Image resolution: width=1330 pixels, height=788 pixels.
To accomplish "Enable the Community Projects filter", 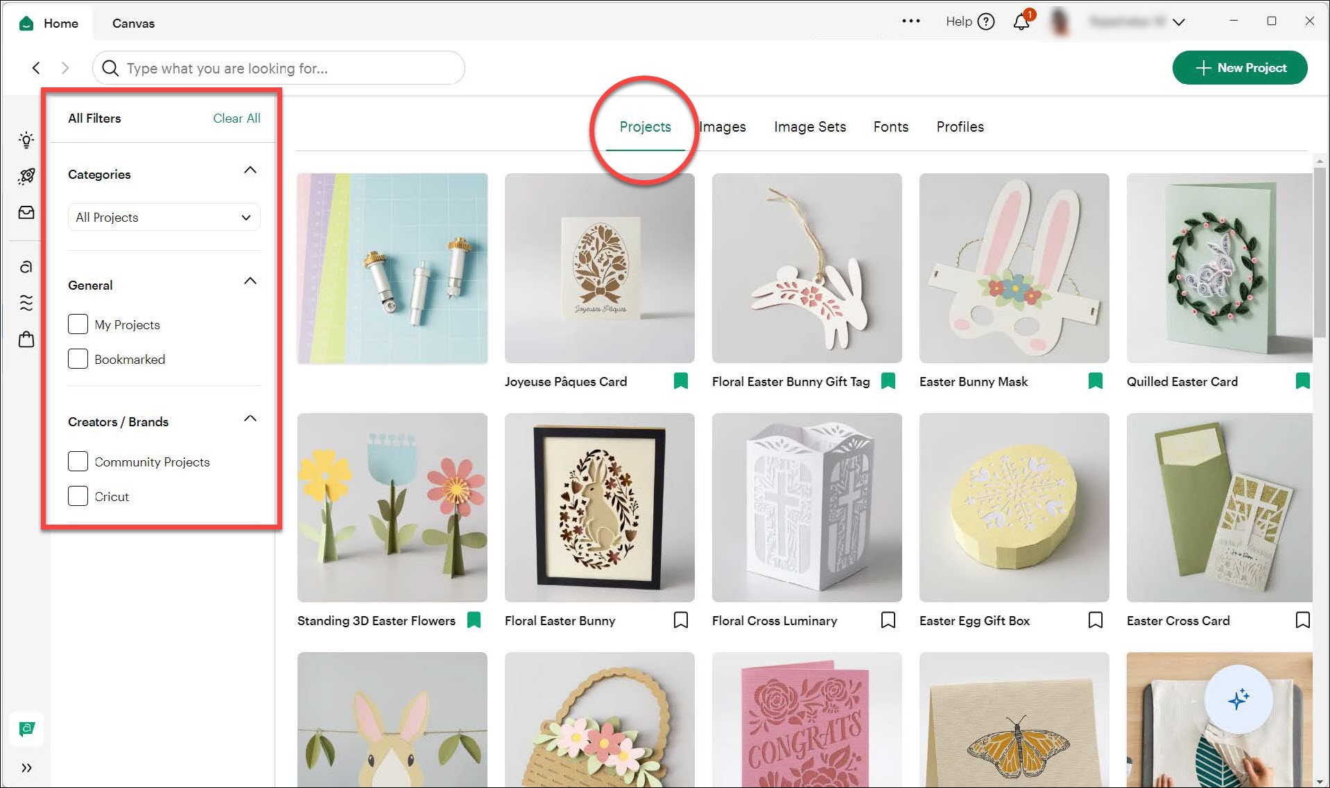I will click(x=78, y=461).
